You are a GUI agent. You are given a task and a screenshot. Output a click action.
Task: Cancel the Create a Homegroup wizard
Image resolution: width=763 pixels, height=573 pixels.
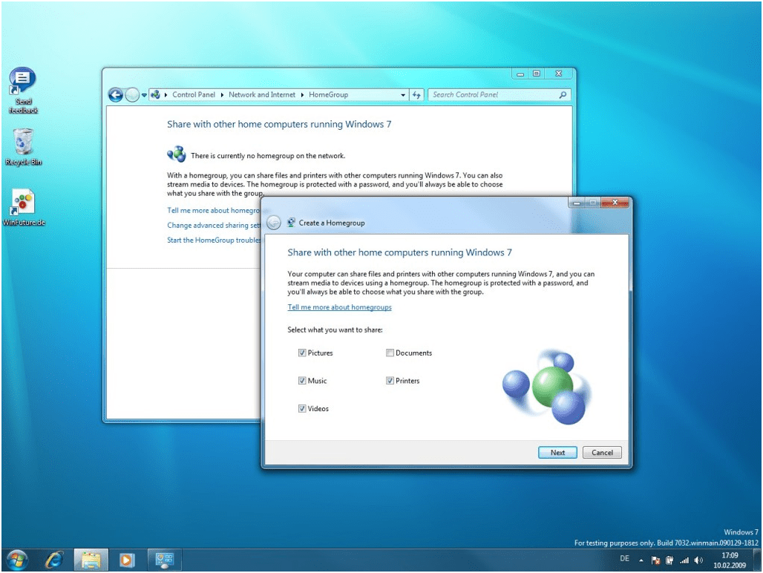(x=602, y=453)
